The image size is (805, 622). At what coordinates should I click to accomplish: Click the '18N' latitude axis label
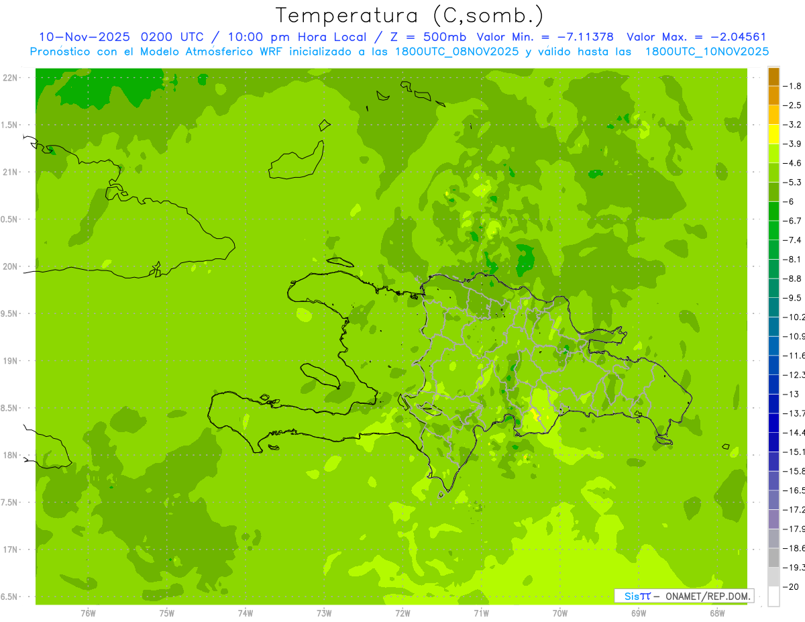tap(11, 456)
